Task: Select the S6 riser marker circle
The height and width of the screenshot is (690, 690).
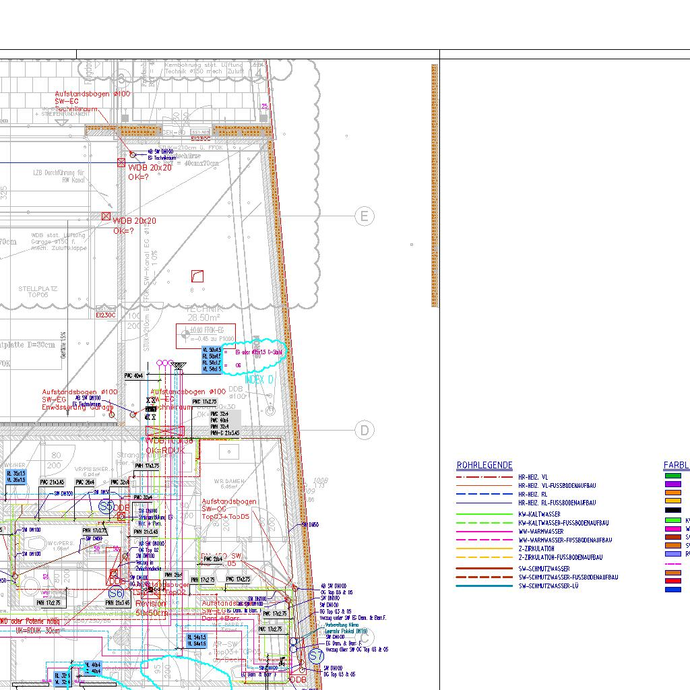Action: click(x=116, y=593)
